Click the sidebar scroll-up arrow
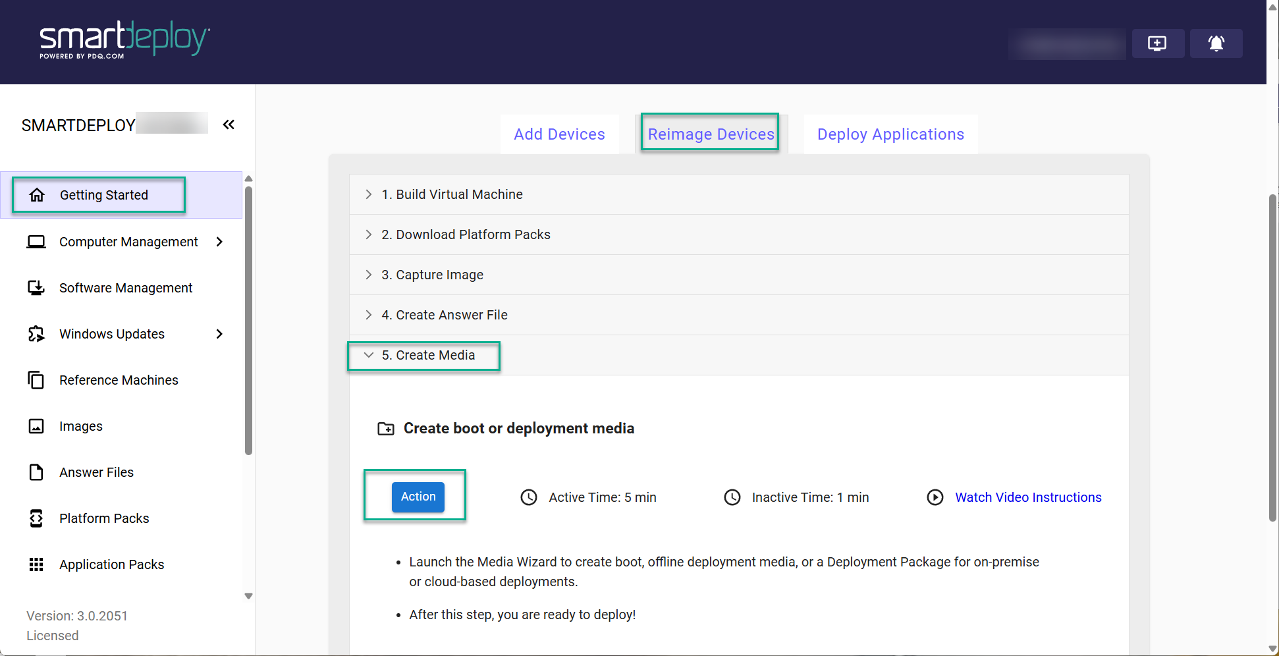This screenshot has height=656, width=1279. point(248,178)
